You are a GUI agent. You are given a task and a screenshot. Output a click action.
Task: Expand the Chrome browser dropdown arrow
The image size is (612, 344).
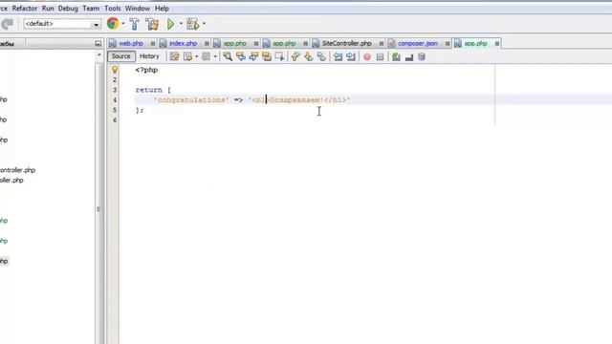click(123, 24)
